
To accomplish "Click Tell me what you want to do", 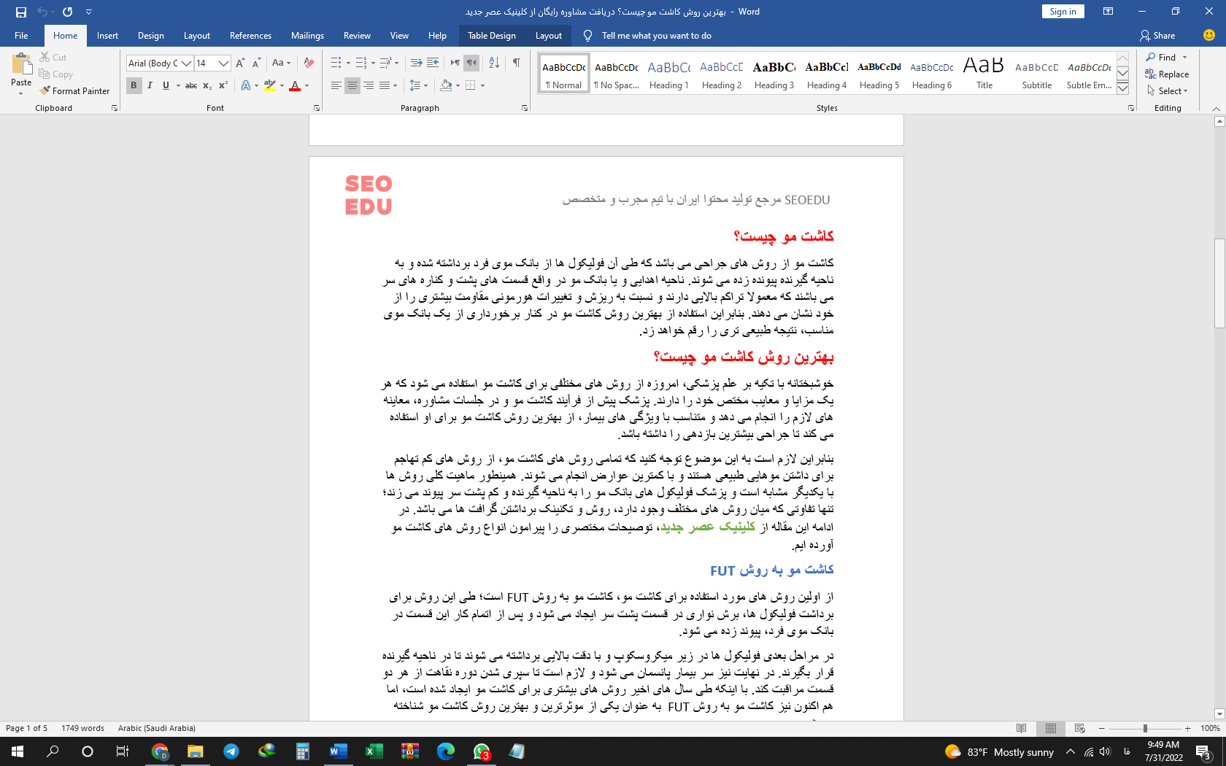I will 656,36.
